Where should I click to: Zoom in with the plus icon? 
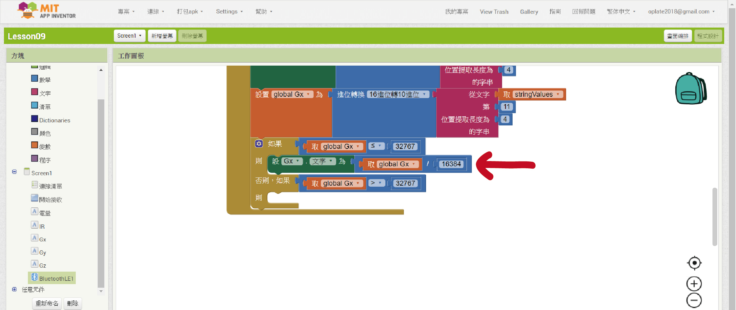click(694, 284)
